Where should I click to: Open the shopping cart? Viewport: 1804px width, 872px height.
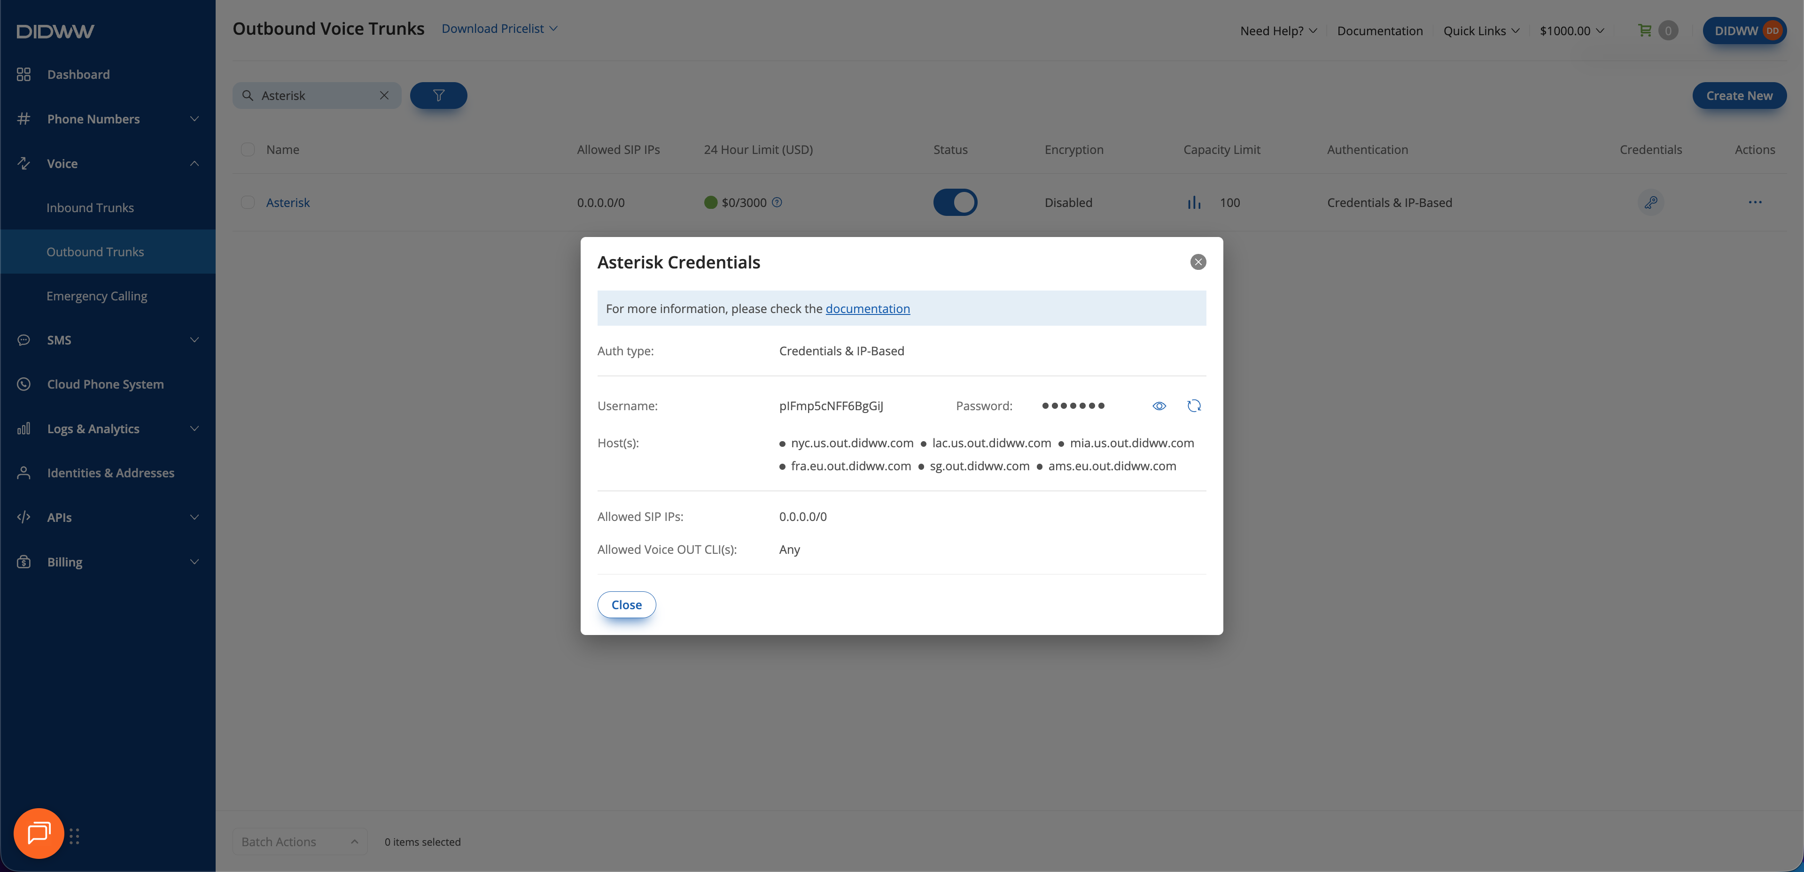coord(1645,30)
